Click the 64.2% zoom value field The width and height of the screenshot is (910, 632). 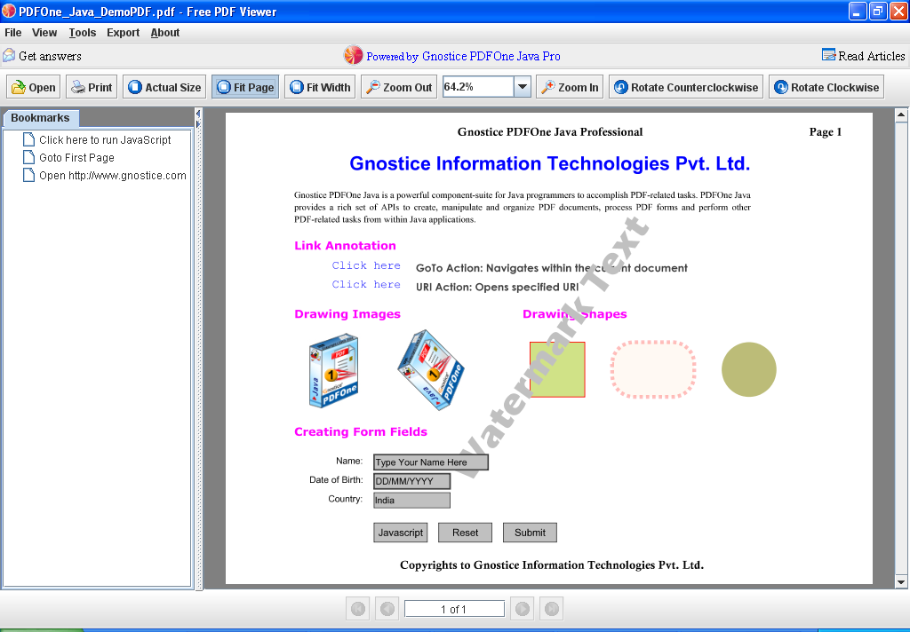(x=478, y=87)
